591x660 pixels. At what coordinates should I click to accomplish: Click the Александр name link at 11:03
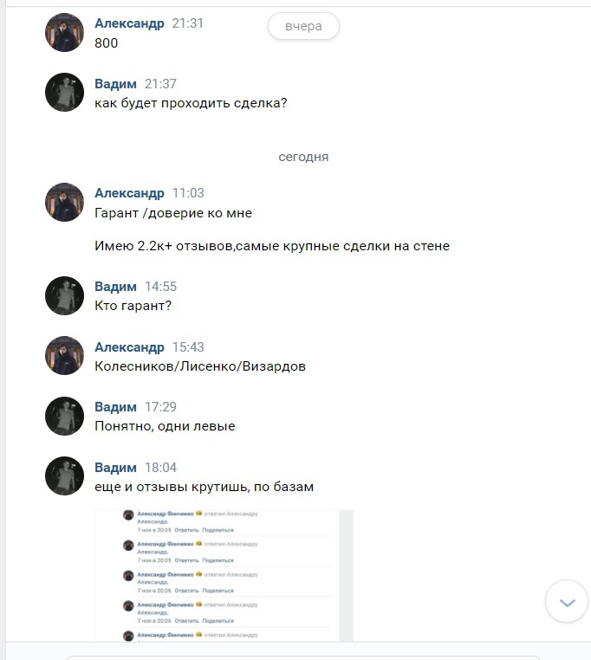(x=129, y=193)
